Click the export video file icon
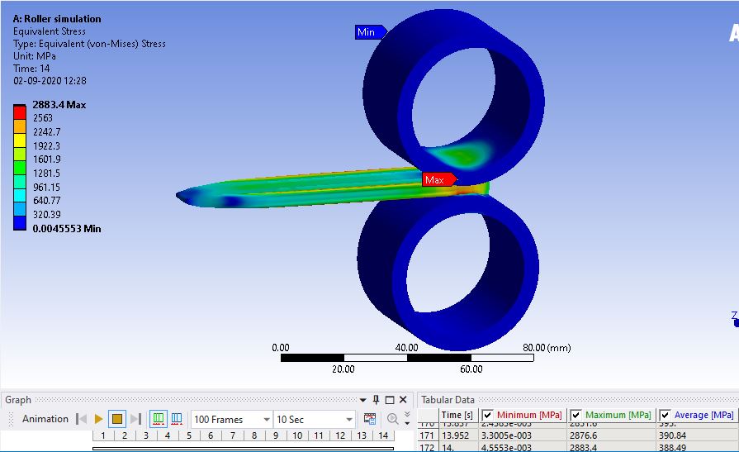The width and height of the screenshot is (739, 452). click(370, 419)
